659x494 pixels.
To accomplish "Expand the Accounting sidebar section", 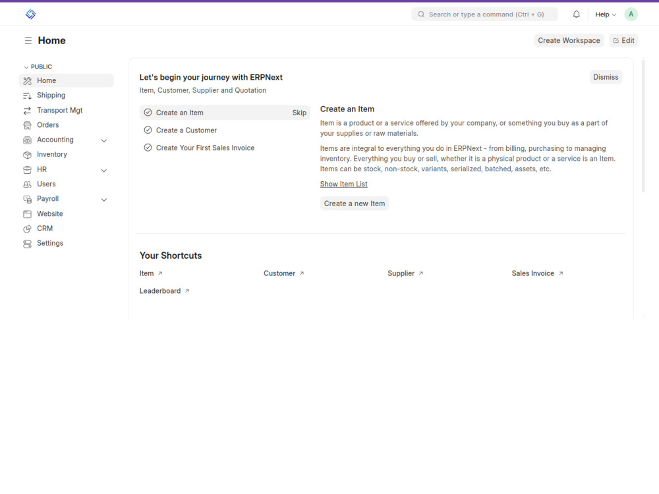I will click(103, 140).
